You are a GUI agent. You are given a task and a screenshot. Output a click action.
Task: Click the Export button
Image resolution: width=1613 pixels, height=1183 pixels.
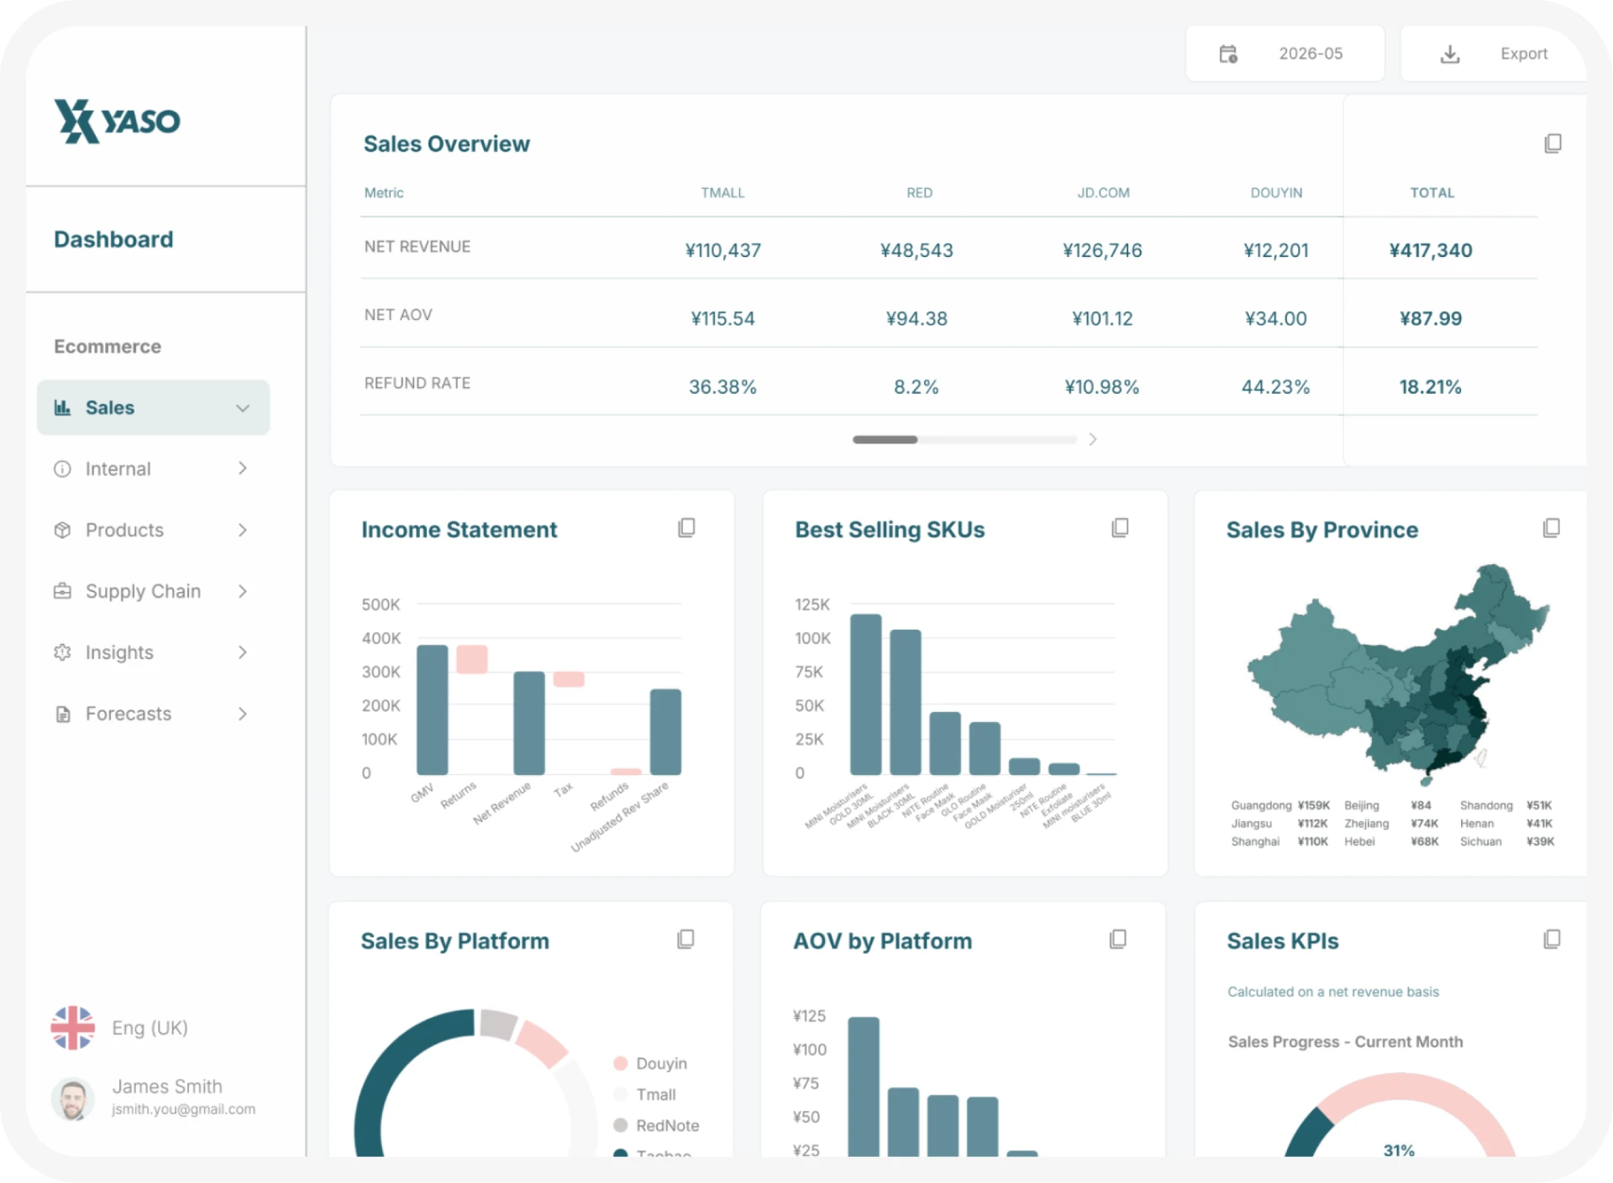1494,54
